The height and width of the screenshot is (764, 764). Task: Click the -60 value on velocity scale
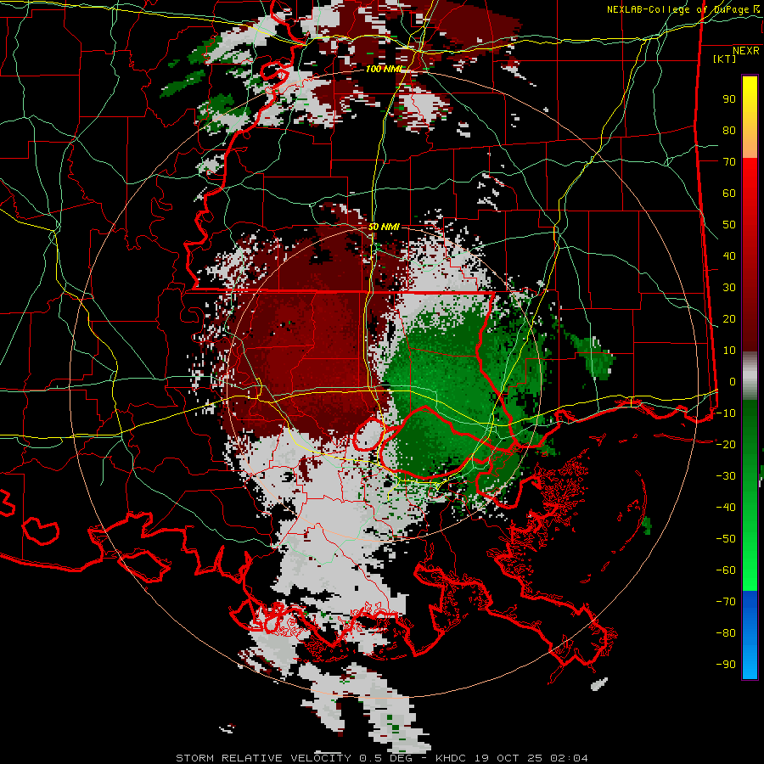(x=726, y=570)
